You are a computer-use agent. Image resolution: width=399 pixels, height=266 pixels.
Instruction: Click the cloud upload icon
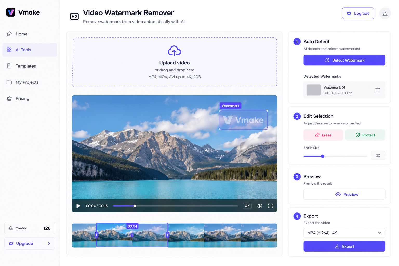[174, 51]
